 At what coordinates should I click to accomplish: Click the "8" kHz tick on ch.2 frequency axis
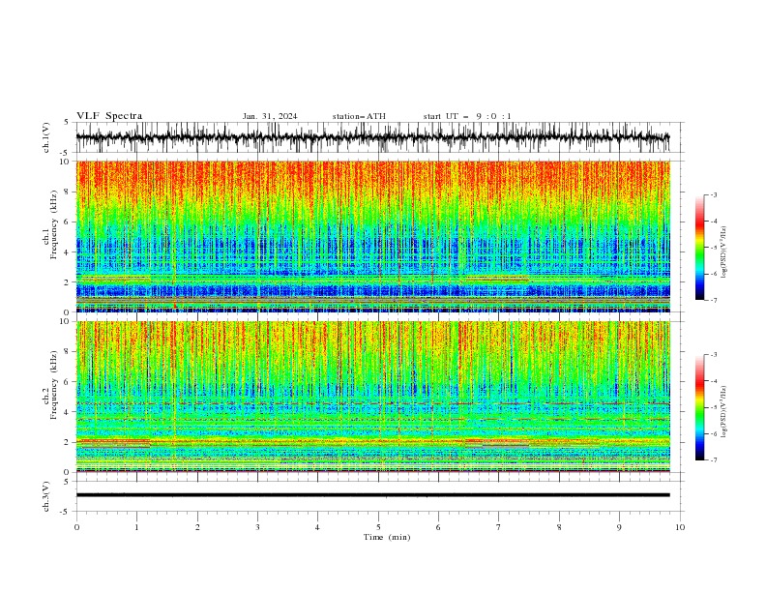[68, 352]
